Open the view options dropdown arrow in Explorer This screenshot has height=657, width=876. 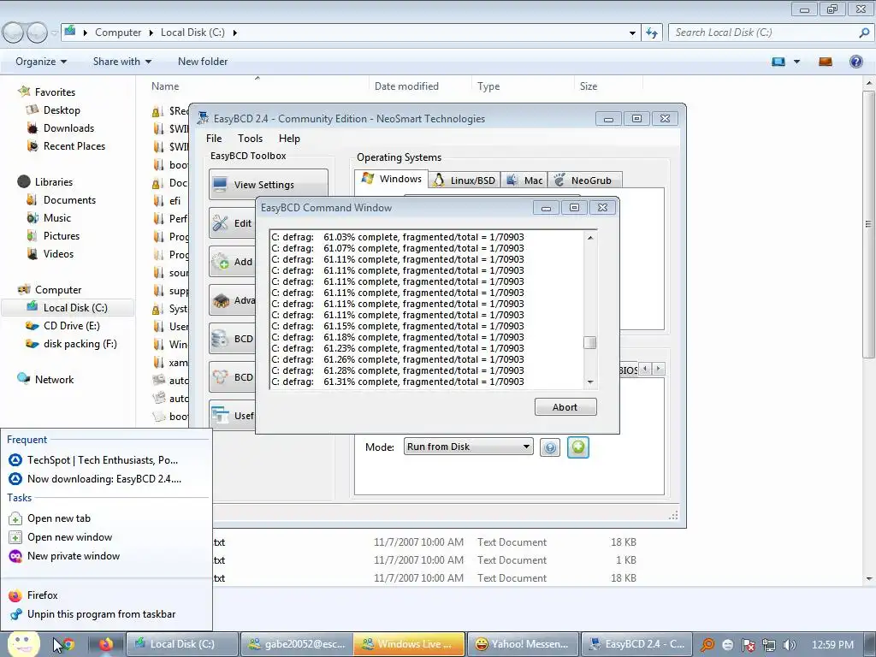click(796, 62)
